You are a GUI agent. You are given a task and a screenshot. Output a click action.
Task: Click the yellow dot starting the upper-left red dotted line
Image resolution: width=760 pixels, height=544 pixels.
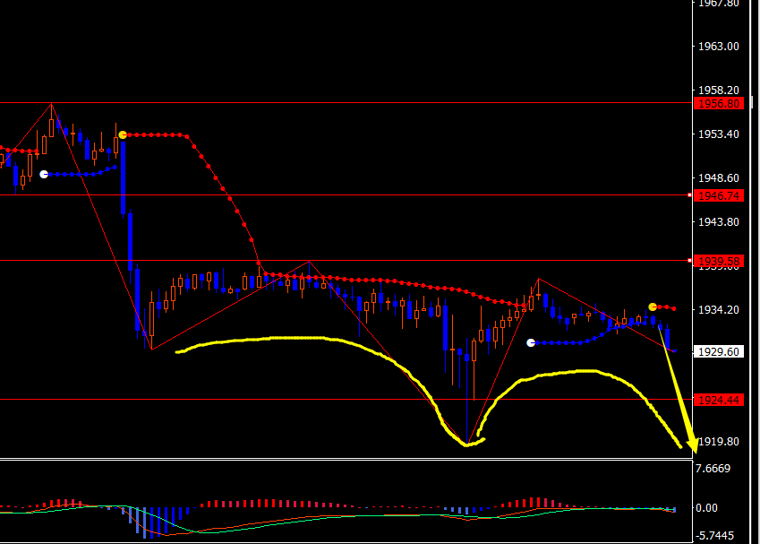coord(123,135)
